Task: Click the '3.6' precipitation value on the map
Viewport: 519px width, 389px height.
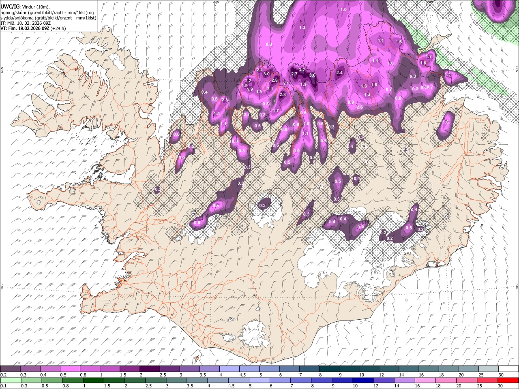Action: point(312,75)
